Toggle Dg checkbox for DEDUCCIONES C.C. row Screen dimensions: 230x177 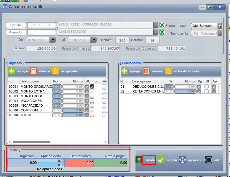pos(199,87)
